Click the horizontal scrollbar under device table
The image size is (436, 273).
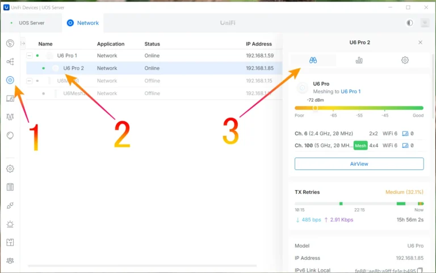tap(142, 266)
